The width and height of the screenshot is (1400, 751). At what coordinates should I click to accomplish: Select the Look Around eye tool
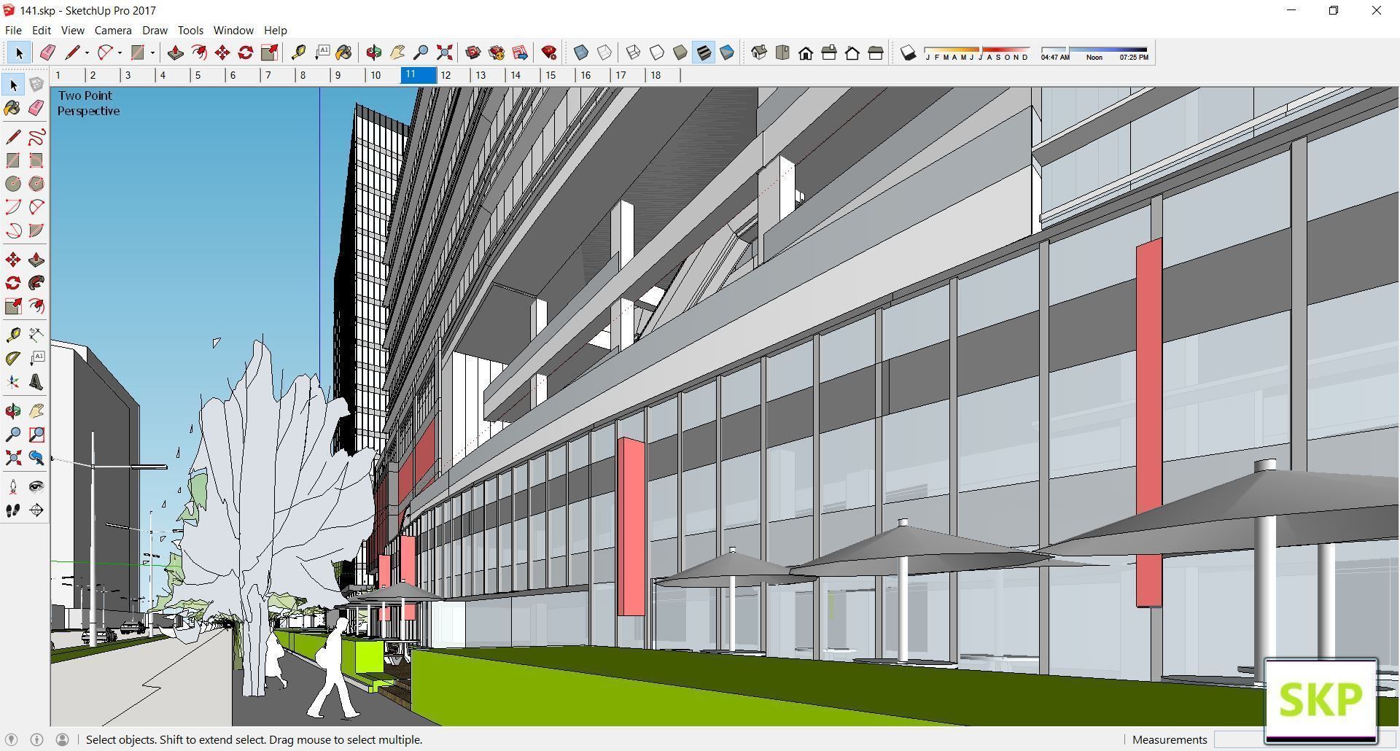coord(36,487)
